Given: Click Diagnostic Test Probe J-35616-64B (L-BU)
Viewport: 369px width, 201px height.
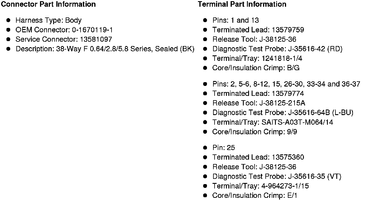Looking at the screenshot, I should pyautogui.click(x=283, y=113).
